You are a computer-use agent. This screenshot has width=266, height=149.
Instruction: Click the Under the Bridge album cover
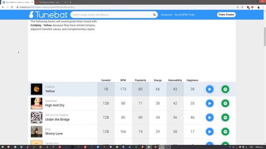click(x=37, y=118)
